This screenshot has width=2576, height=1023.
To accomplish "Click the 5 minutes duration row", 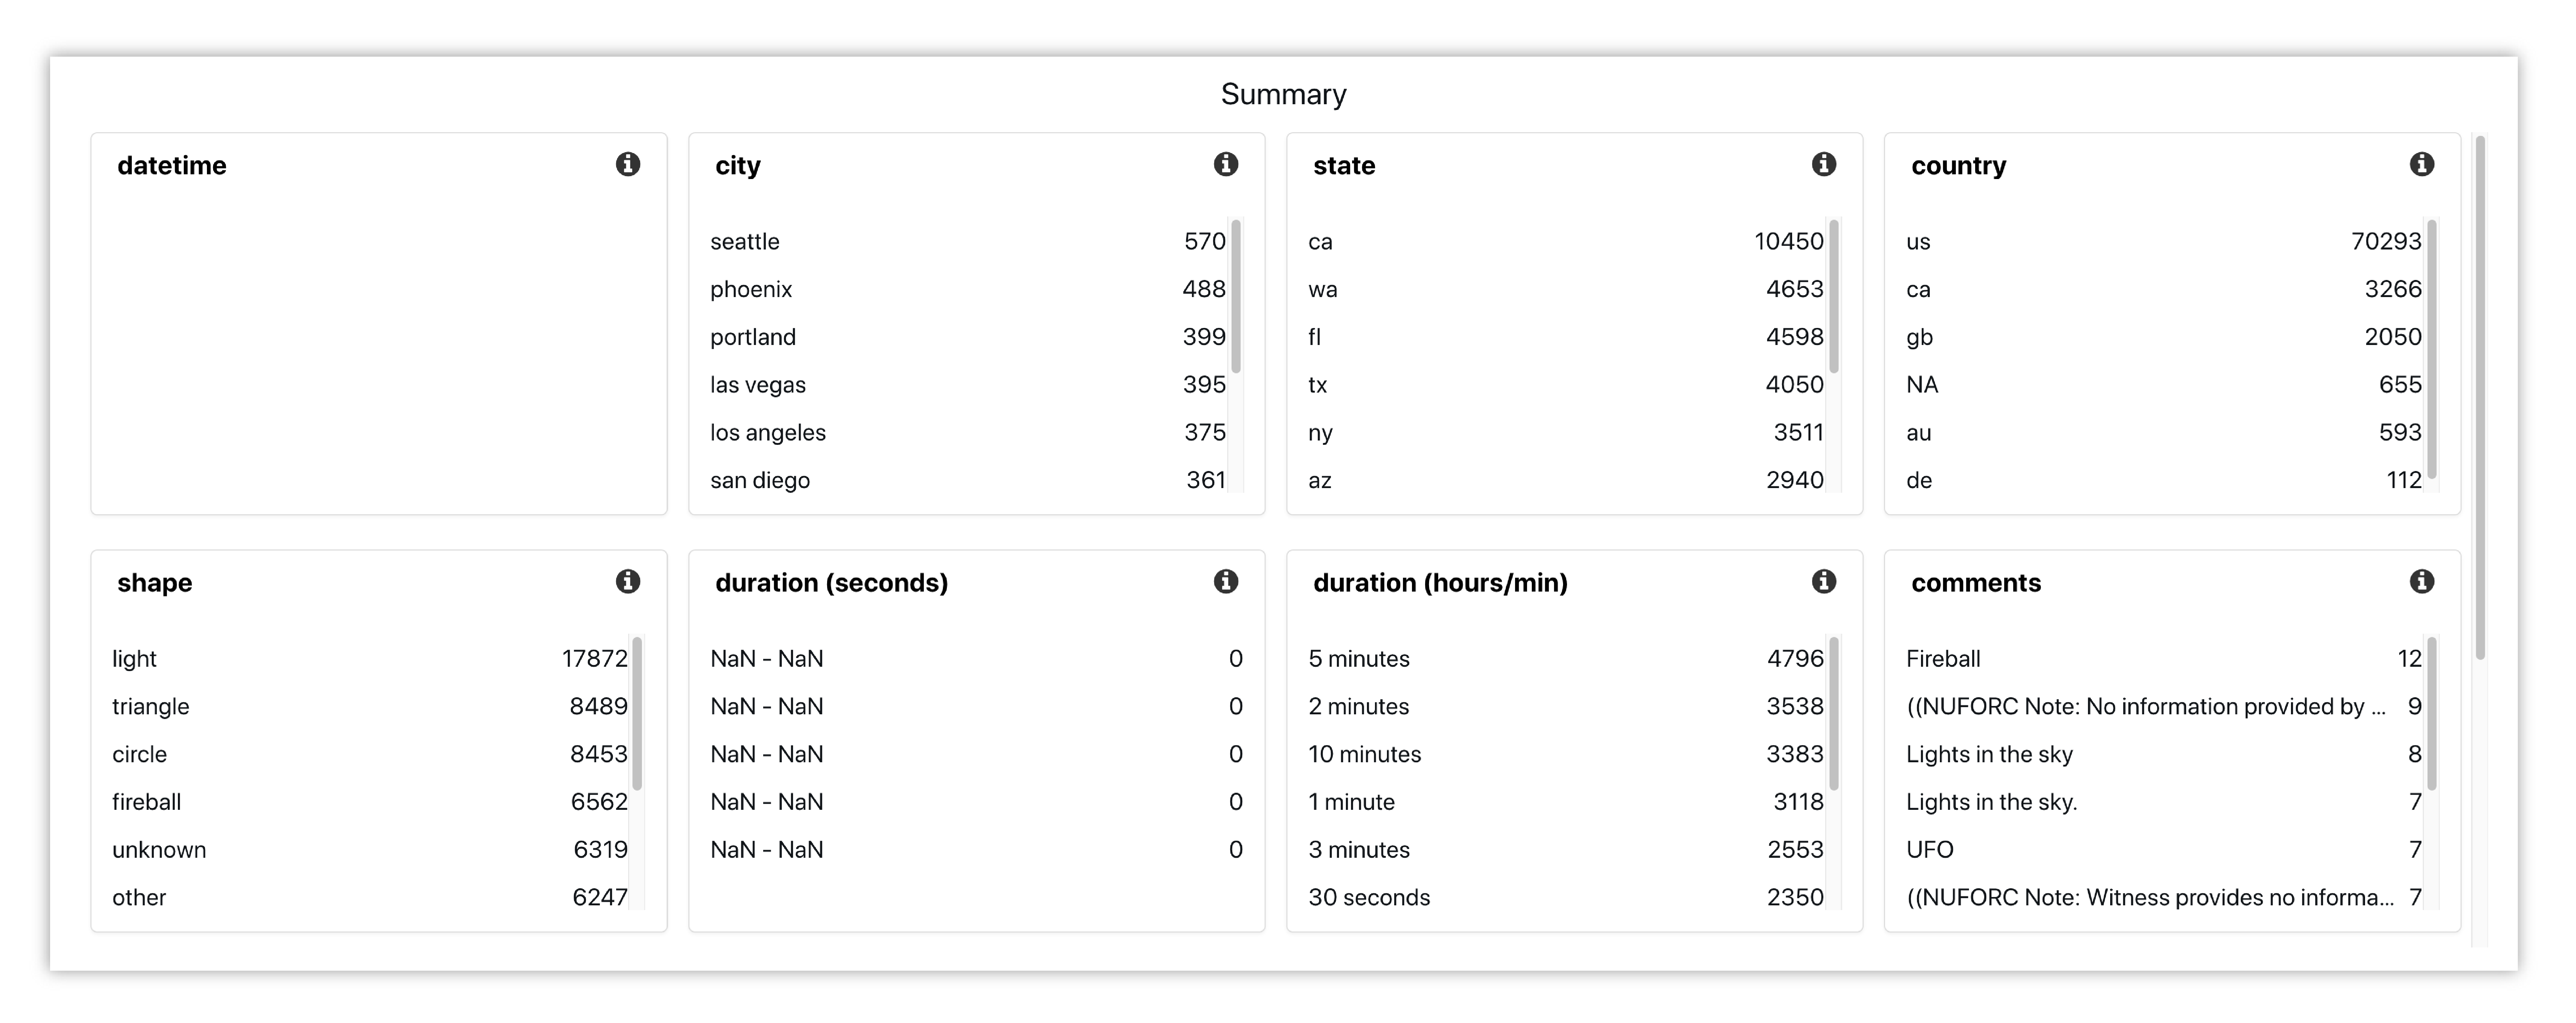I will coord(1566,658).
